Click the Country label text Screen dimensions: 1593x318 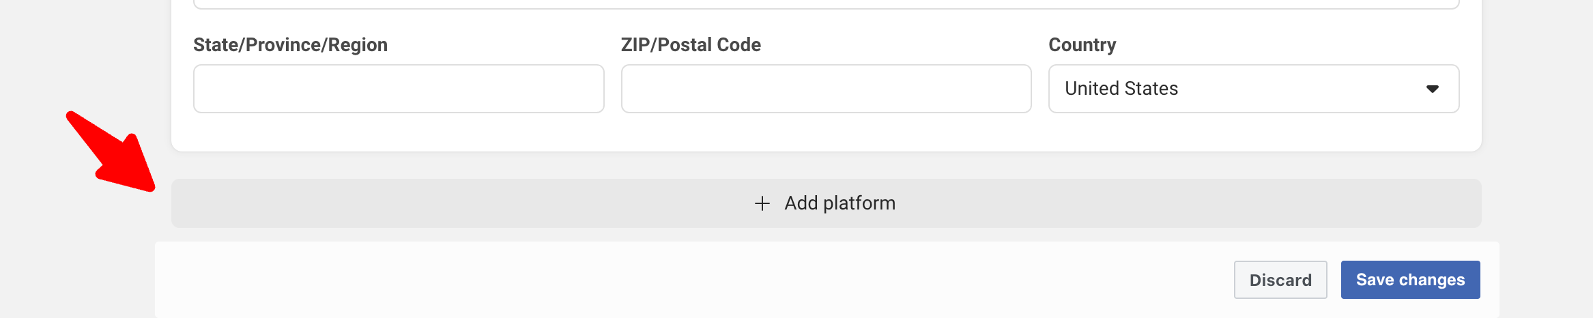(1082, 45)
